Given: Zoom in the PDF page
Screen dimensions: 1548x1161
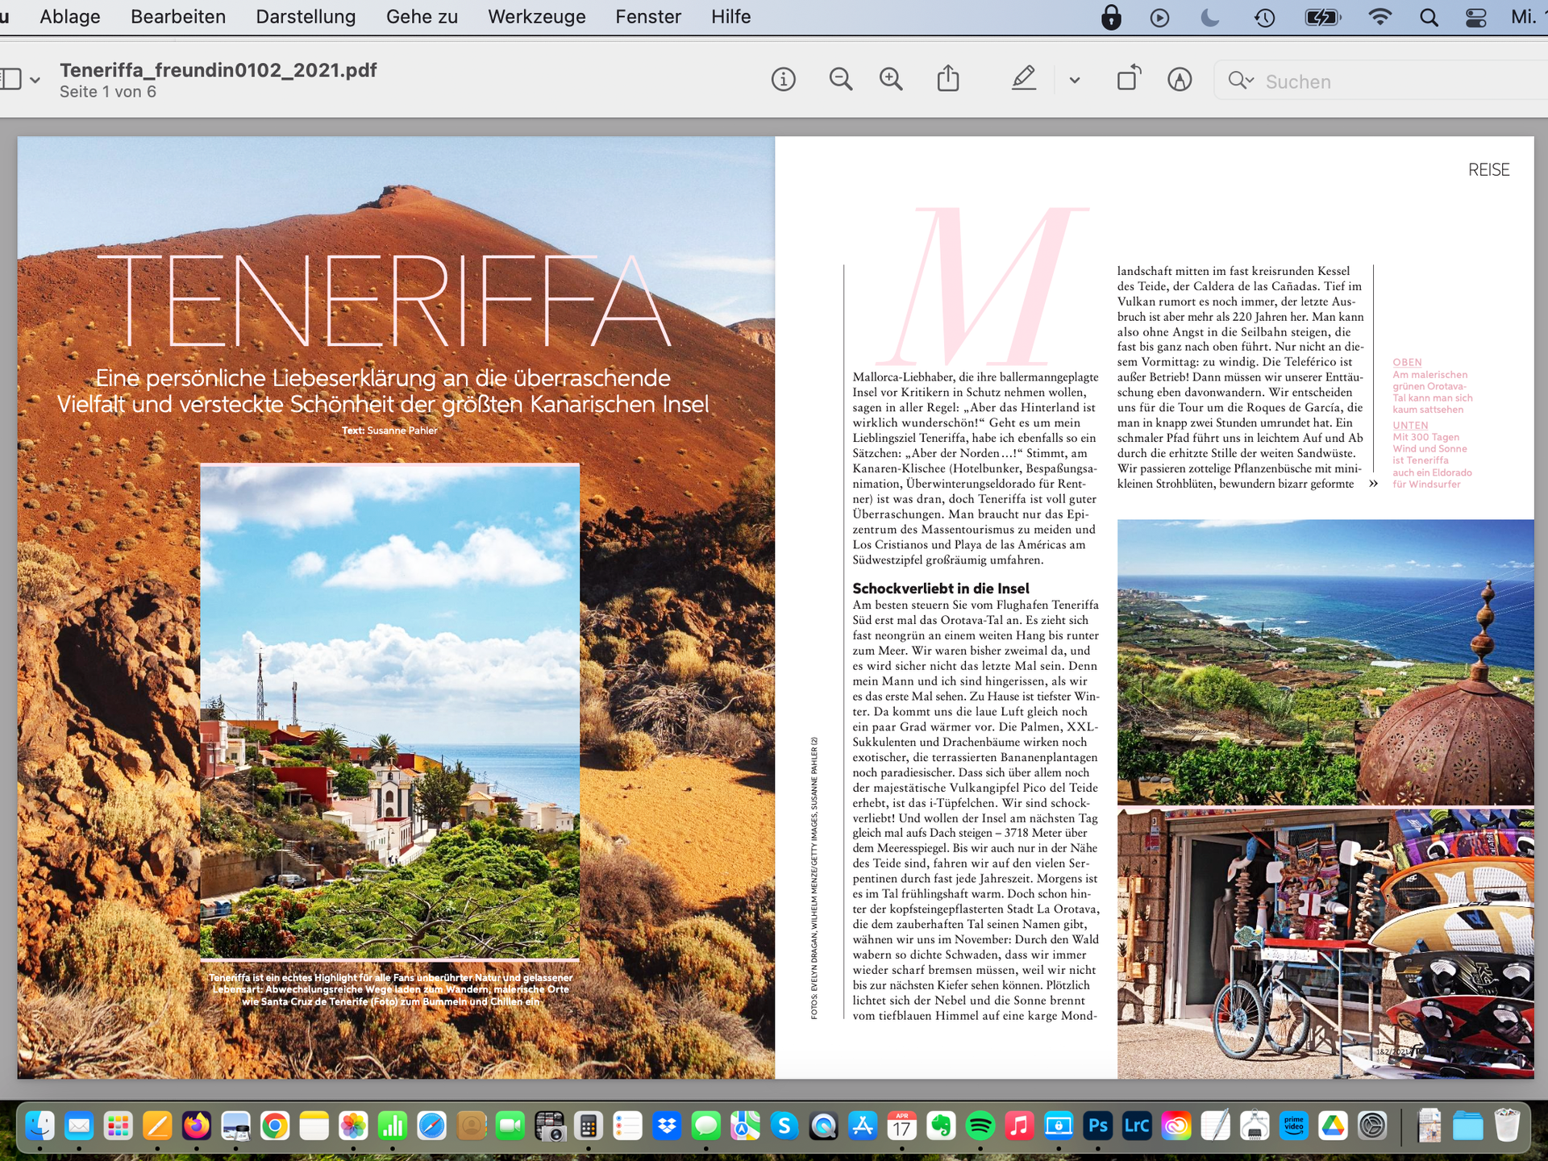Looking at the screenshot, I should point(891,80).
